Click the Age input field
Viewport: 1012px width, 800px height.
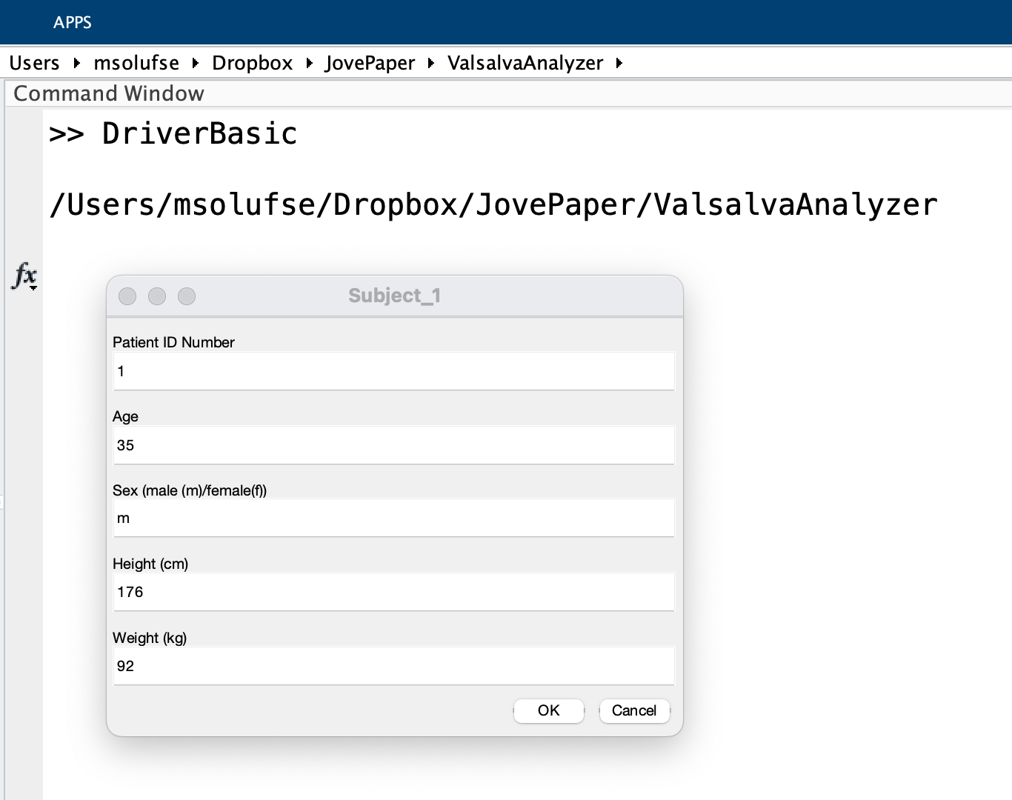pyautogui.click(x=394, y=445)
